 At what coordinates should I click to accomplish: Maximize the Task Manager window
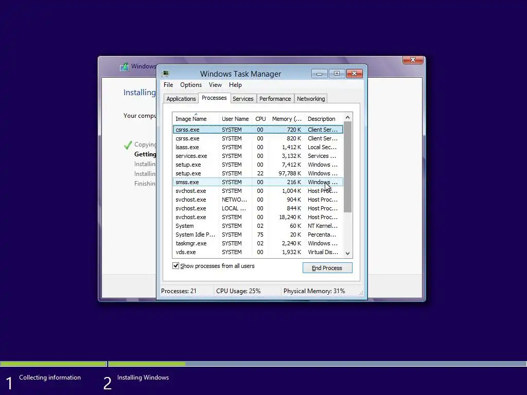(337, 74)
